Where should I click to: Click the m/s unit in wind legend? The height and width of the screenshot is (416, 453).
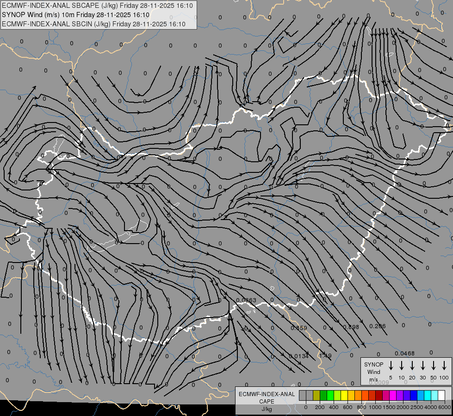click(x=373, y=379)
